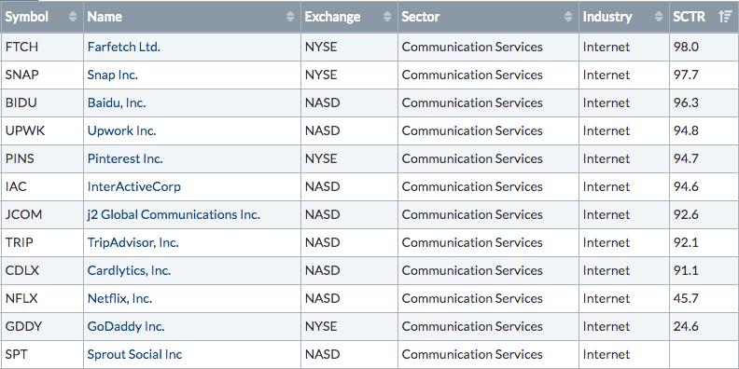Open GoDaddy Inc. link
Screen dimensions: 739x369
(126, 327)
